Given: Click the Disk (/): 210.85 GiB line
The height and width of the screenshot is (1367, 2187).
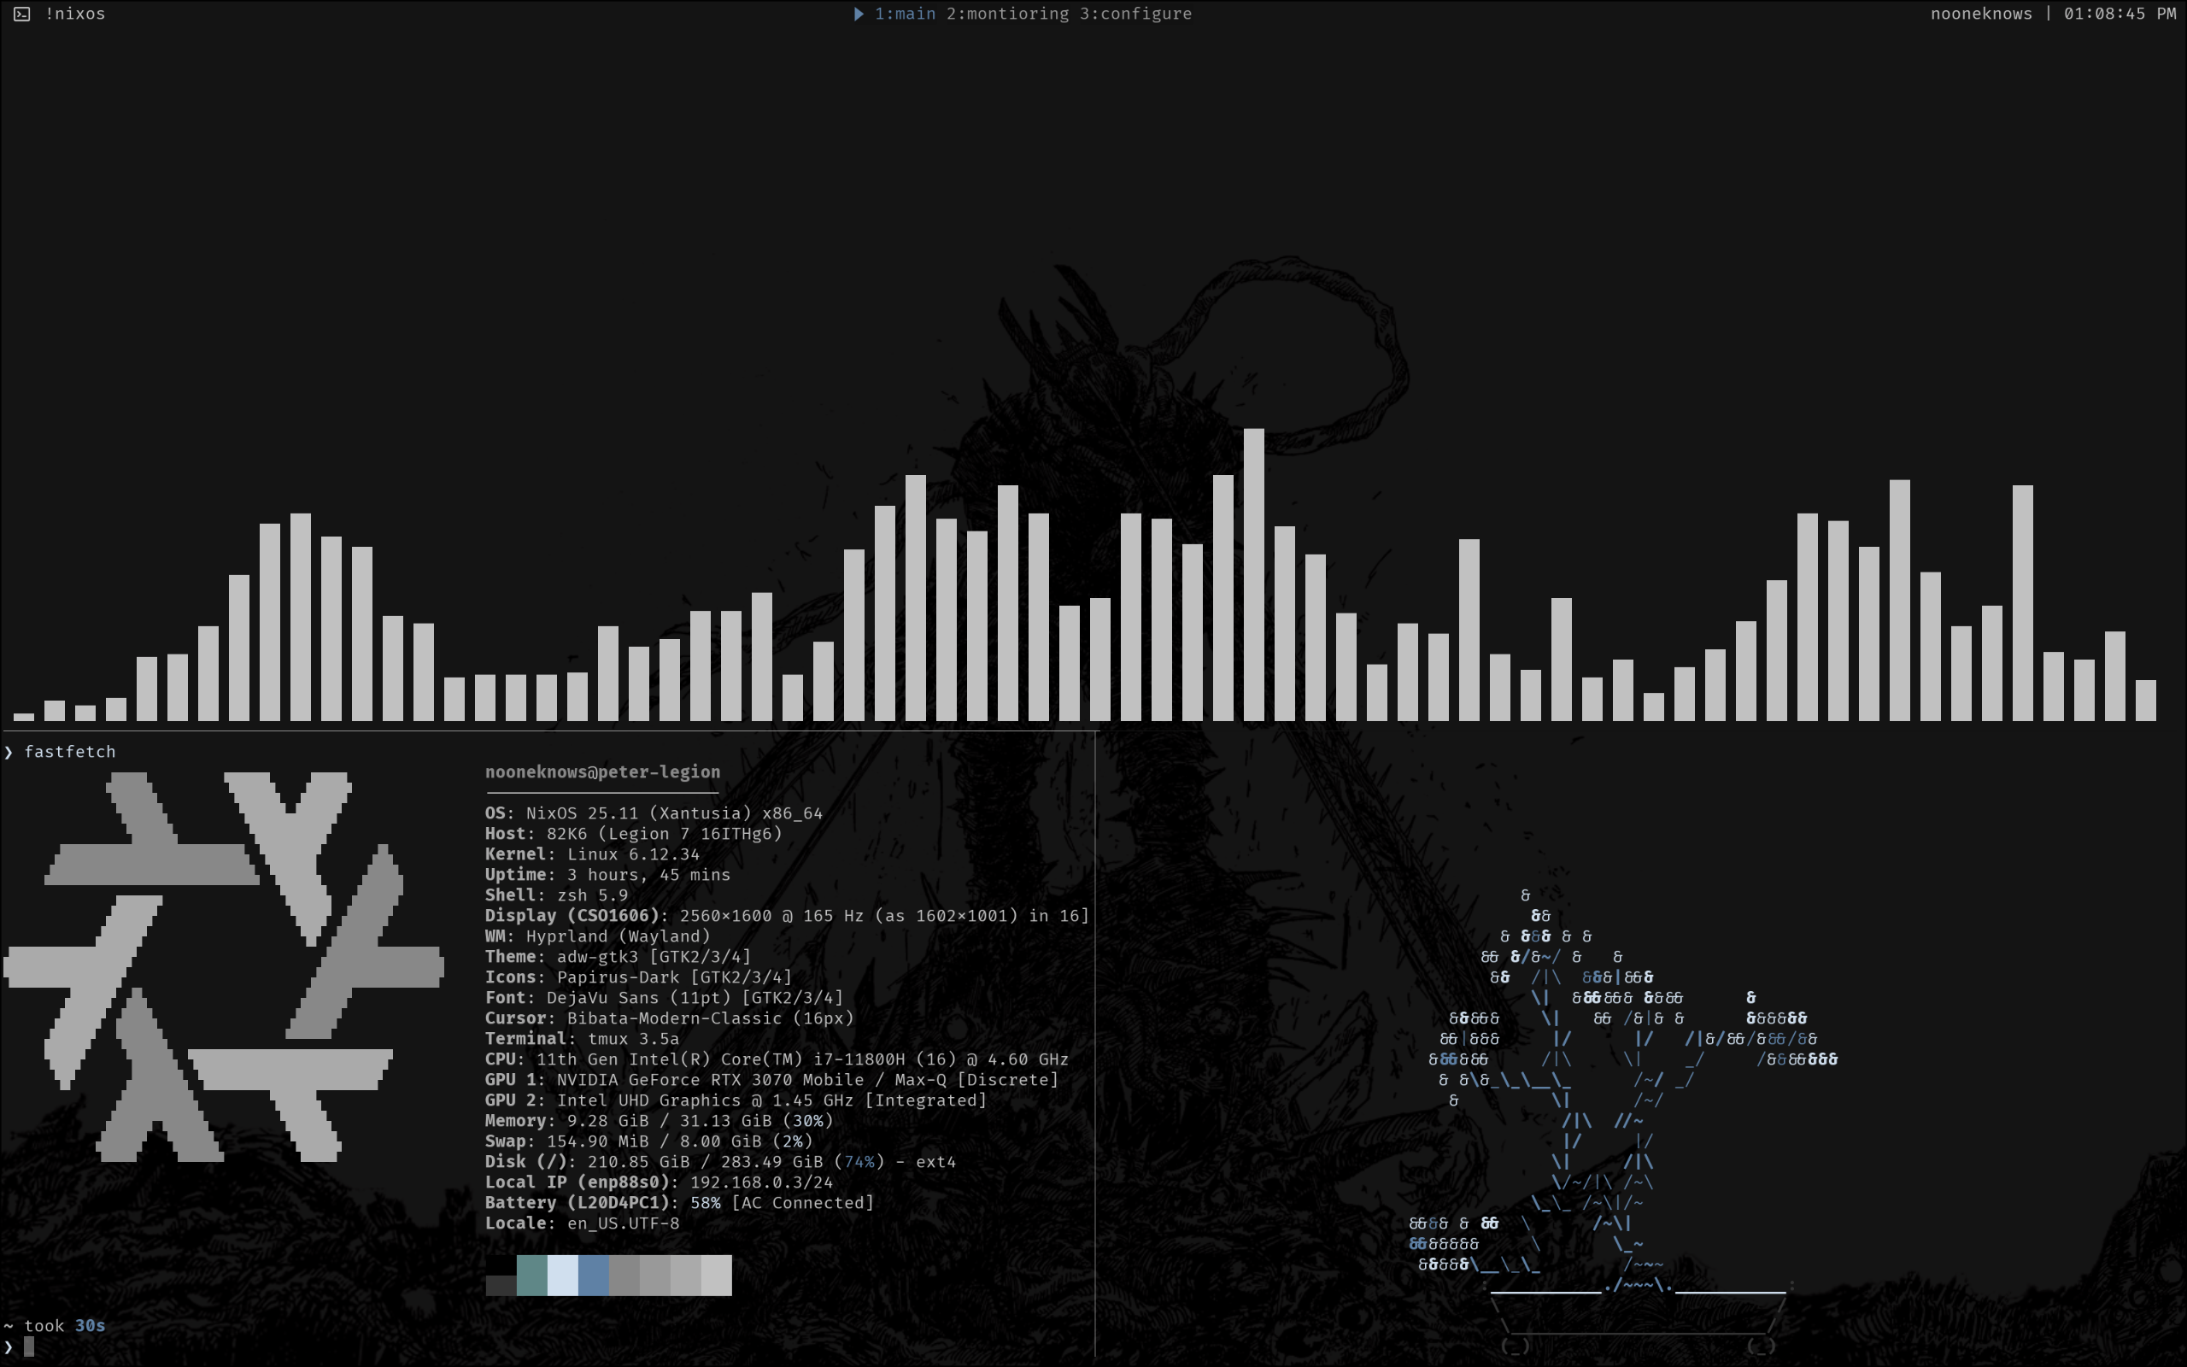Looking at the screenshot, I should point(720,1162).
